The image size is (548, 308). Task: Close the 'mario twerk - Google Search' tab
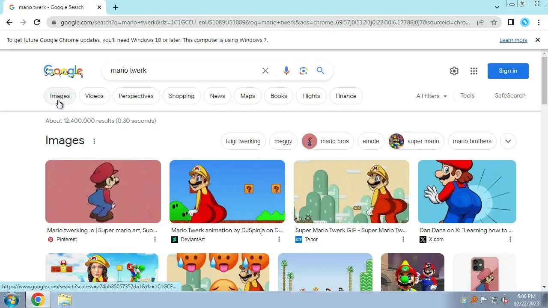click(x=99, y=7)
